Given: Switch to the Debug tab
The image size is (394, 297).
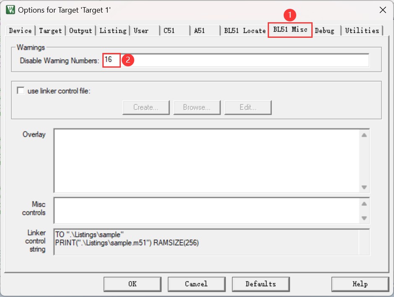Looking at the screenshot, I should point(326,31).
